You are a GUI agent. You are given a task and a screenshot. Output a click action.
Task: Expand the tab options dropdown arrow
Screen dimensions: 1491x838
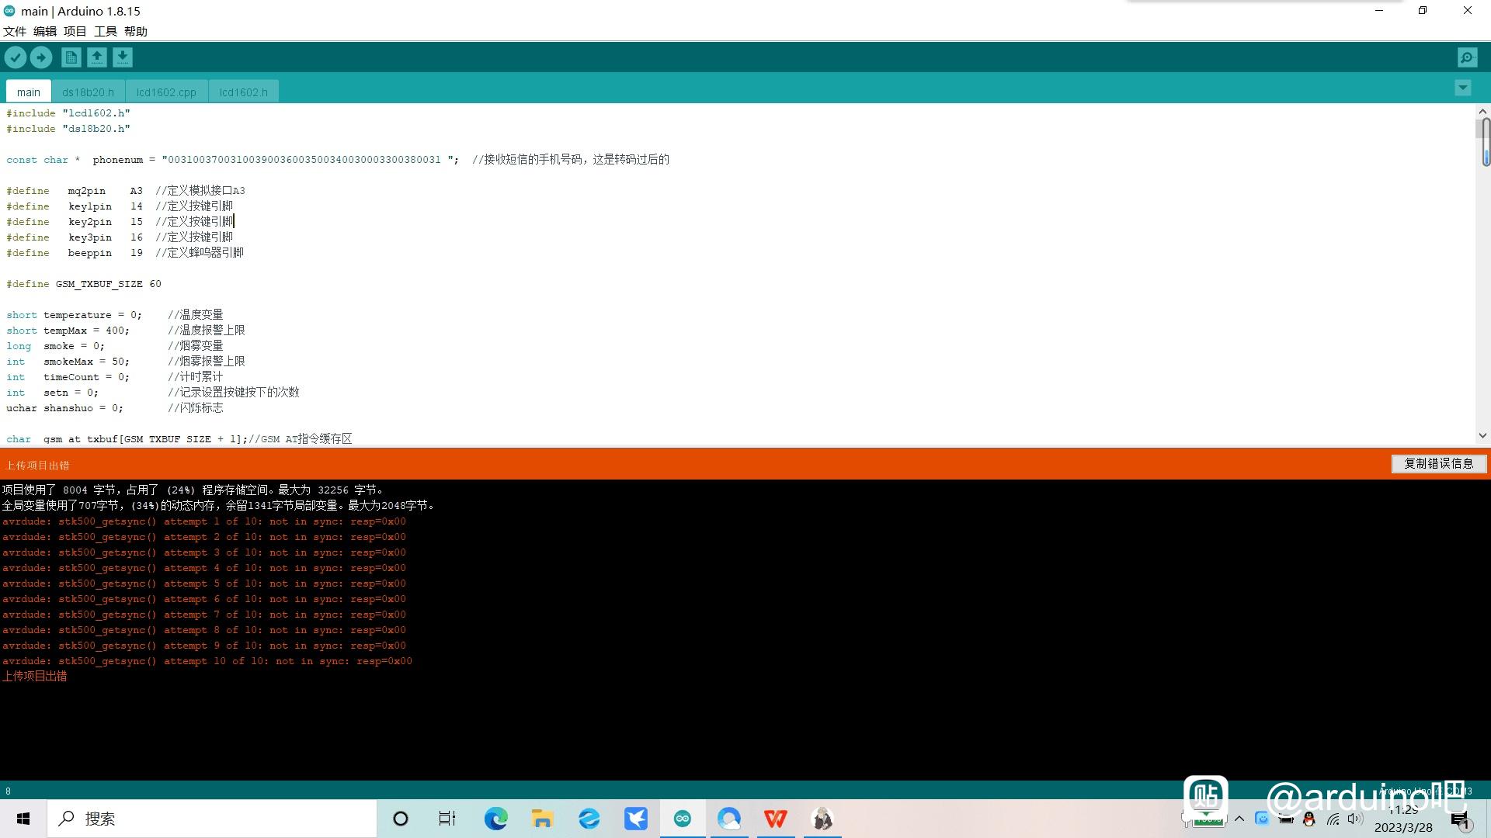pyautogui.click(x=1463, y=88)
